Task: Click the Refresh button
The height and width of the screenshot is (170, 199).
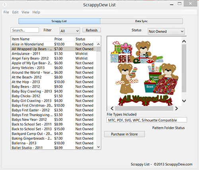Action: [92, 30]
